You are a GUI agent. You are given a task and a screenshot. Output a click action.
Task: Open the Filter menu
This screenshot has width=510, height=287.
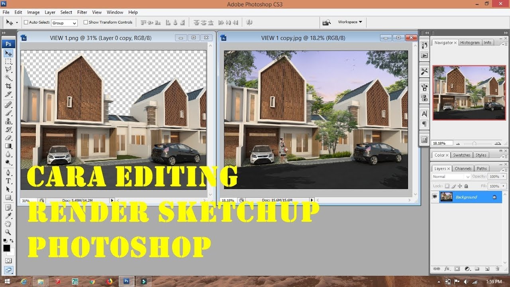coord(82,12)
